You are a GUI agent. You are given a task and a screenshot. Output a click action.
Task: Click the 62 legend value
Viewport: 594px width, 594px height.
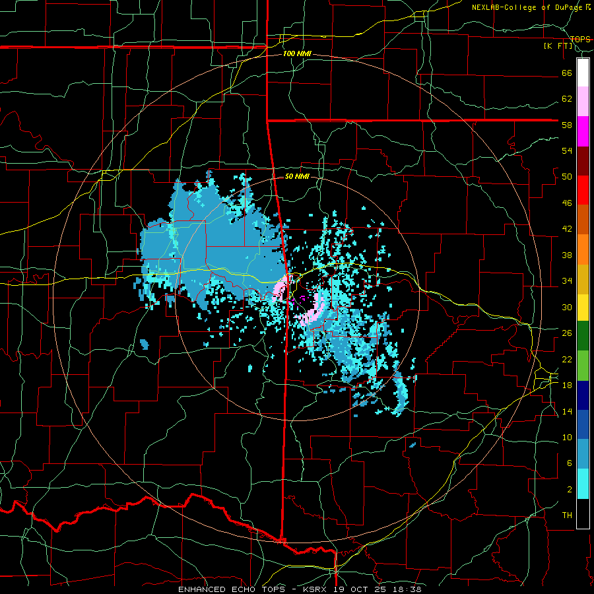click(567, 99)
